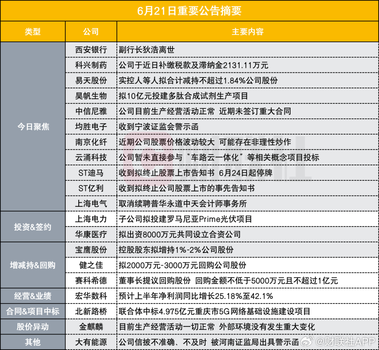Select company cell "ST迪马"

[91, 173]
